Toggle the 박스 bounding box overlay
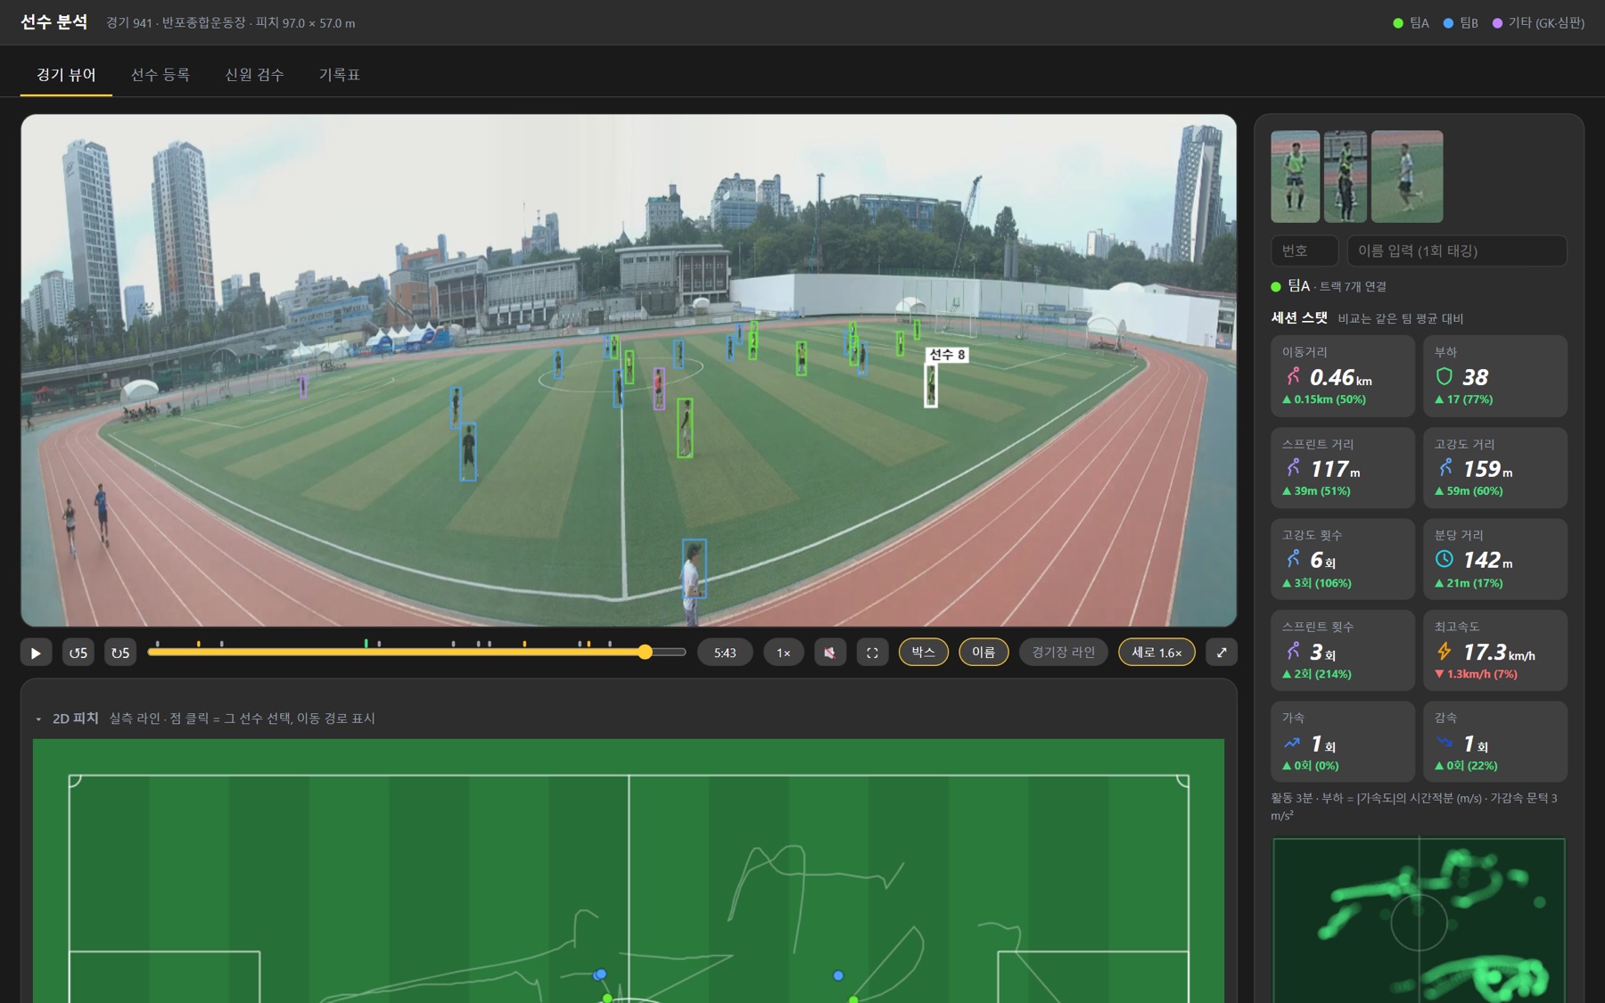This screenshot has width=1605, height=1003. pyautogui.click(x=923, y=653)
